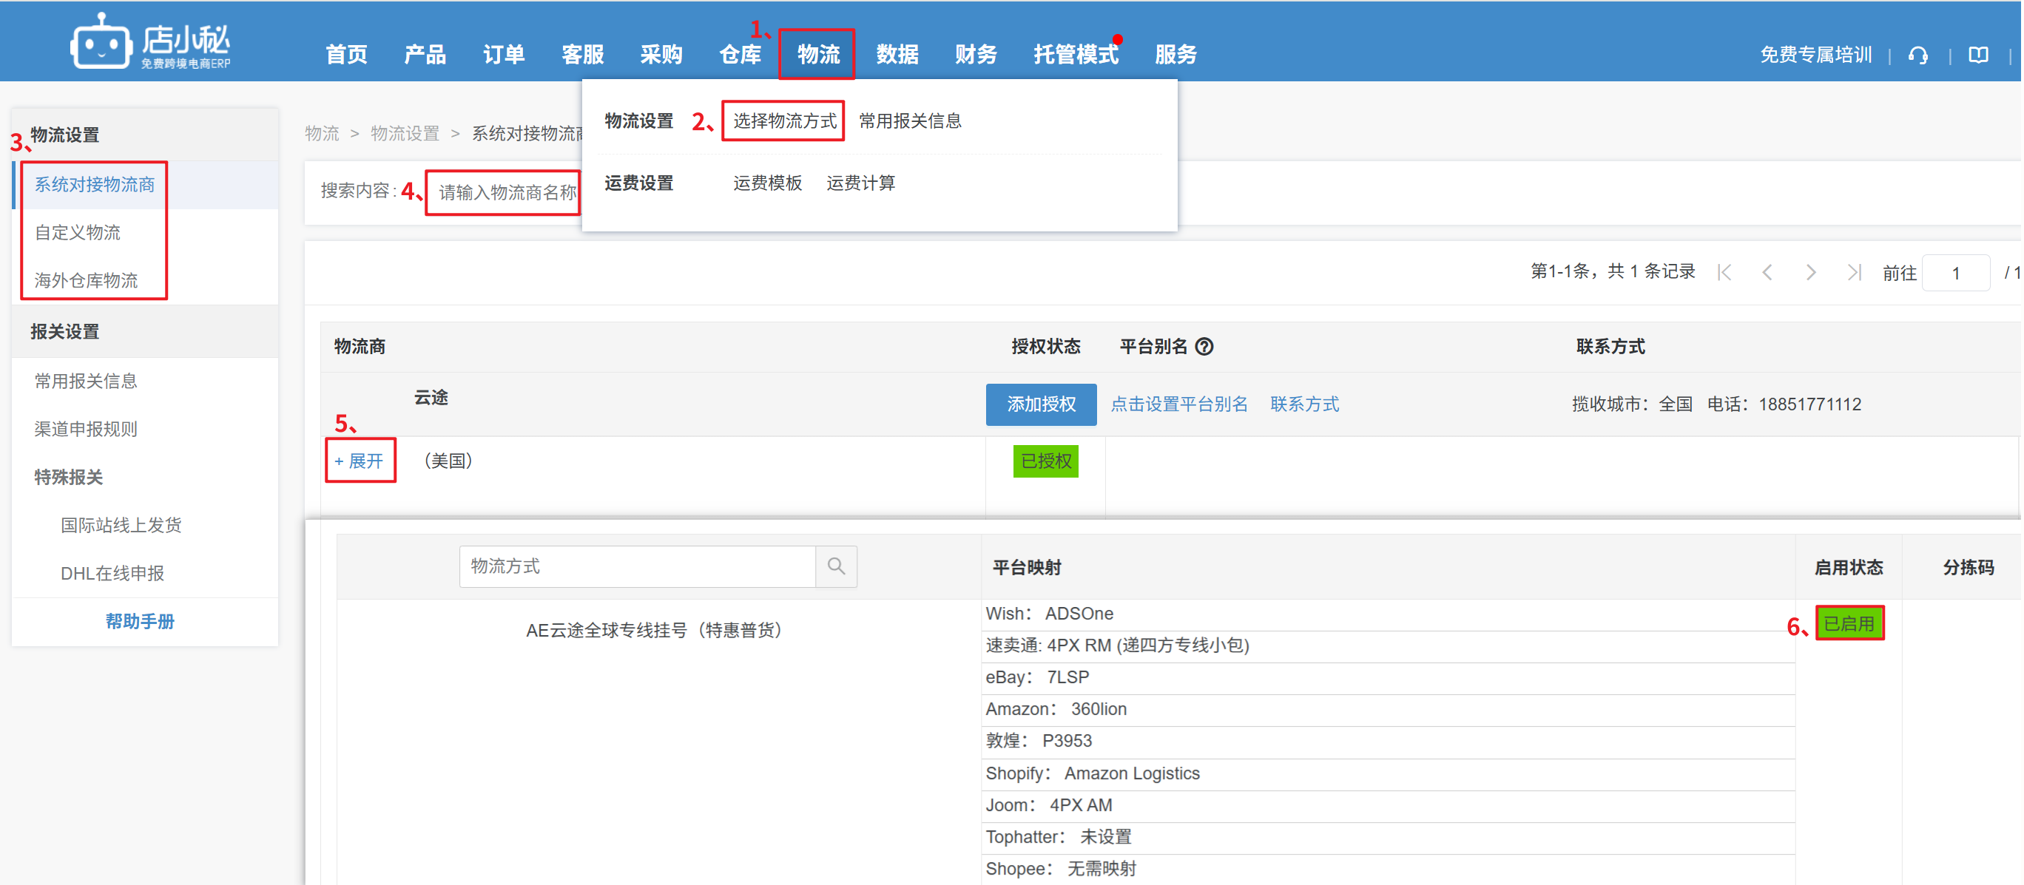The height and width of the screenshot is (885, 2024).
Task: Click 点击设置平台别名 link
Action: [1178, 404]
